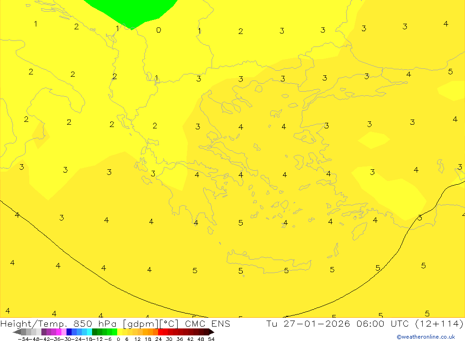
Task: Click the cyan swatch in color scale
Action: click(x=89, y=332)
